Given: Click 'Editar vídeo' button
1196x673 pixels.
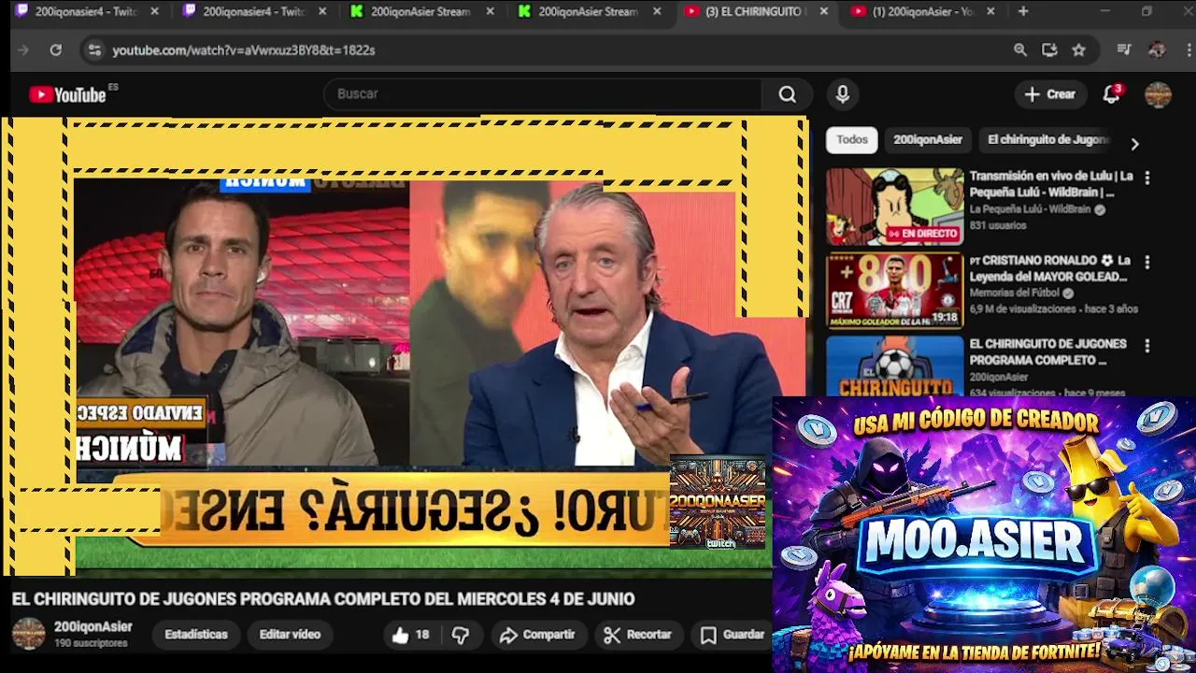Looking at the screenshot, I should tap(290, 635).
